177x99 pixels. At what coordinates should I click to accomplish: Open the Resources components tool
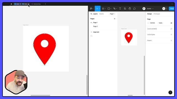(125, 9)
